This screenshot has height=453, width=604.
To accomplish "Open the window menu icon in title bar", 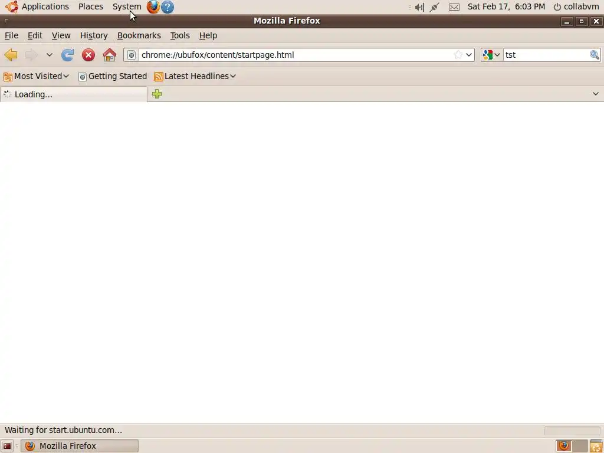I will [6, 21].
